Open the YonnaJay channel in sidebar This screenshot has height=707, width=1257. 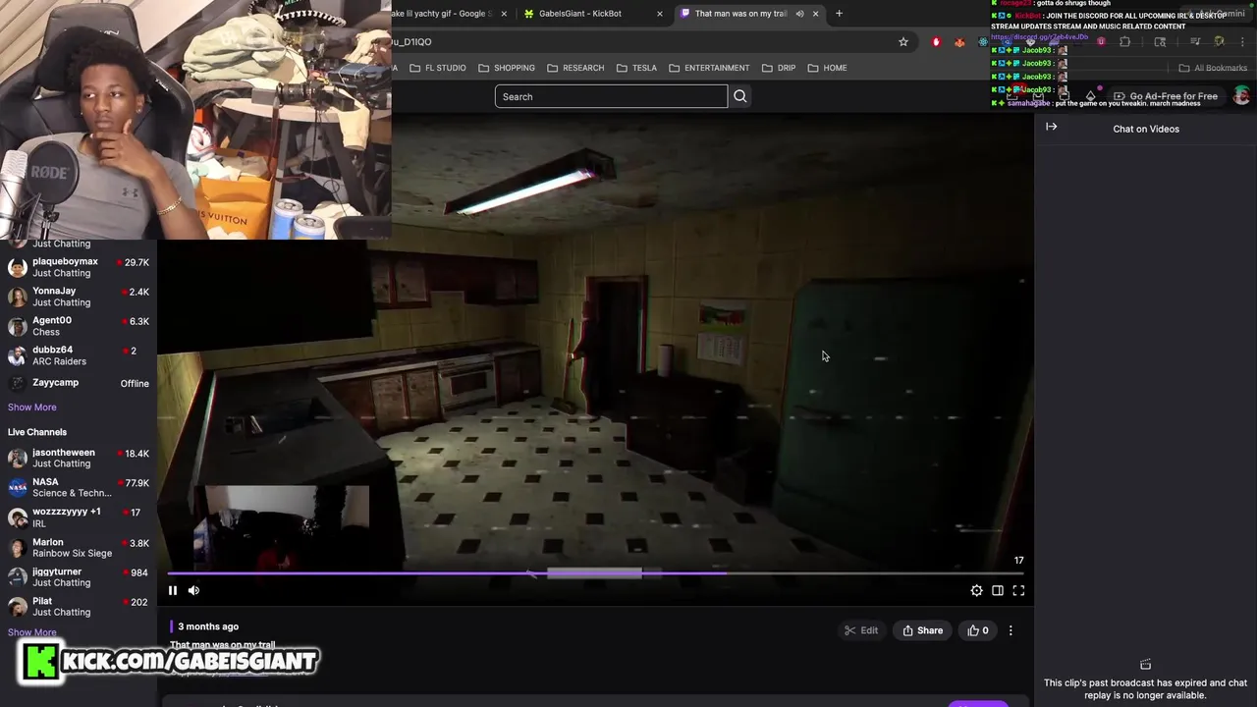pyautogui.click(x=79, y=297)
